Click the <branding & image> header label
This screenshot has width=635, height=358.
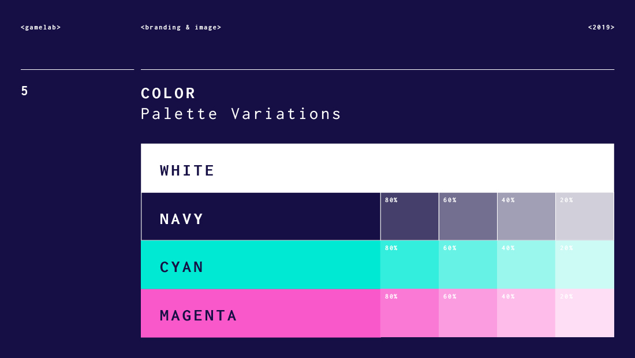tap(181, 27)
